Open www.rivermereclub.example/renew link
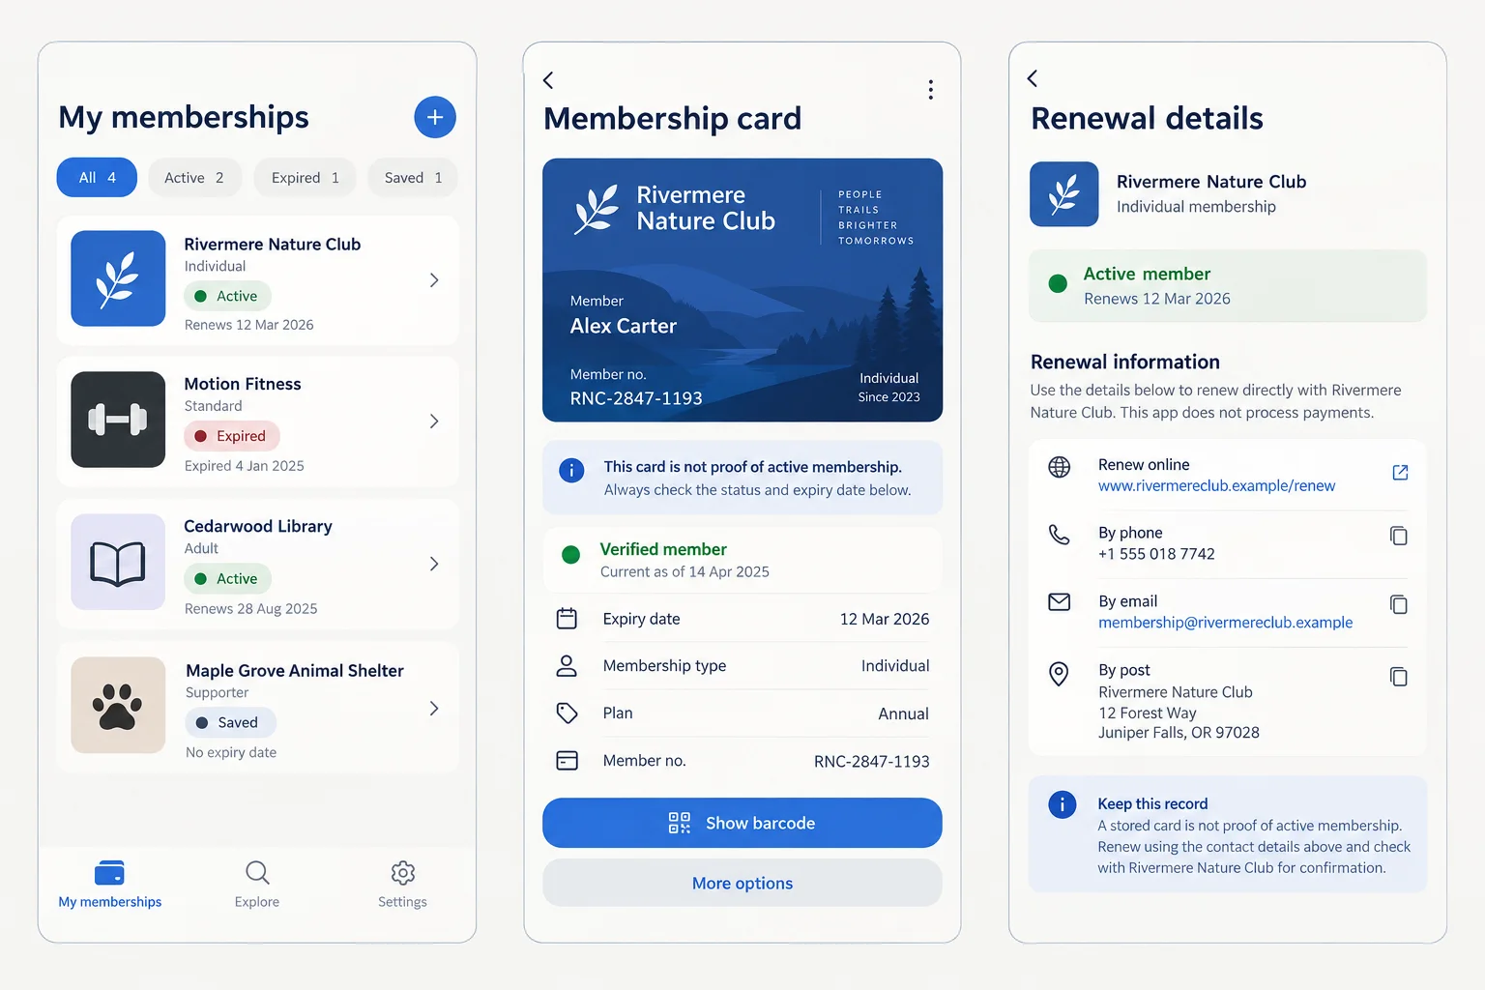 click(x=1216, y=486)
